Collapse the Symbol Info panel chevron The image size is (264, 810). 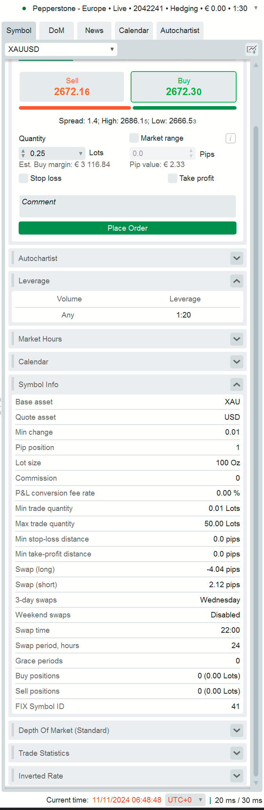237,384
